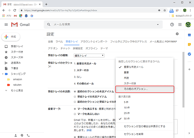Open アカウントとインポート settings tab
The width and height of the screenshot is (194, 138).
click(94, 42)
